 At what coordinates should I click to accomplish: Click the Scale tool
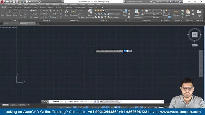[x=44, y=17]
